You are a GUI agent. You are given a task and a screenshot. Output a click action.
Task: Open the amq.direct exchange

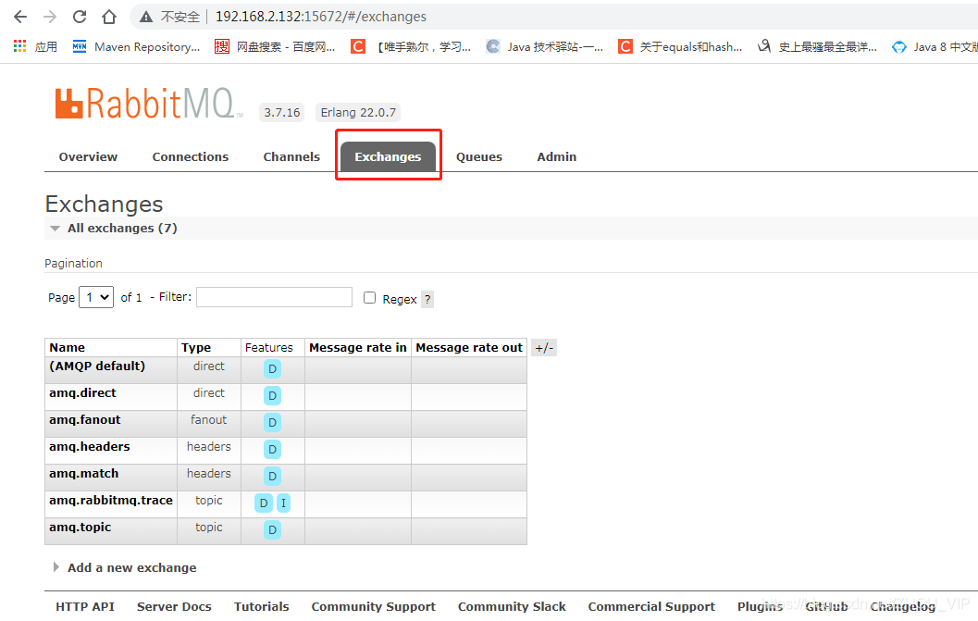coord(83,393)
